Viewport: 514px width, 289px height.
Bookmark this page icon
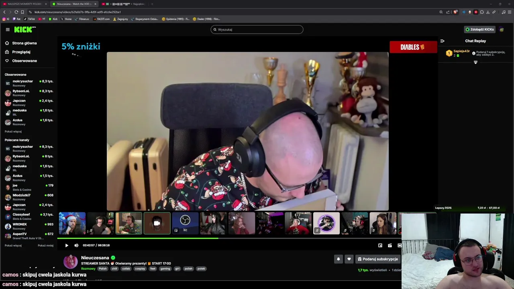point(22,12)
